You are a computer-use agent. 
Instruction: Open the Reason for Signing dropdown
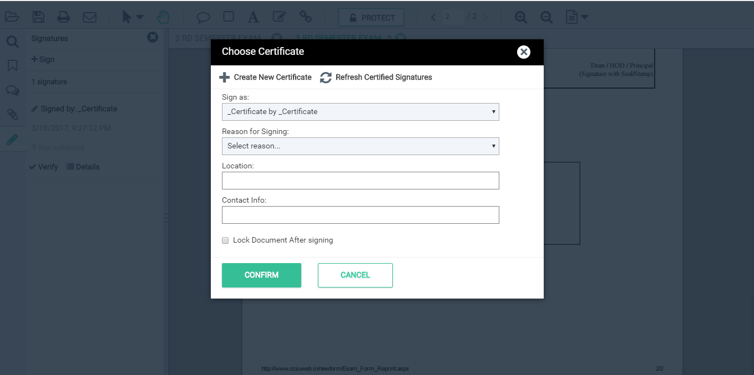(x=361, y=146)
